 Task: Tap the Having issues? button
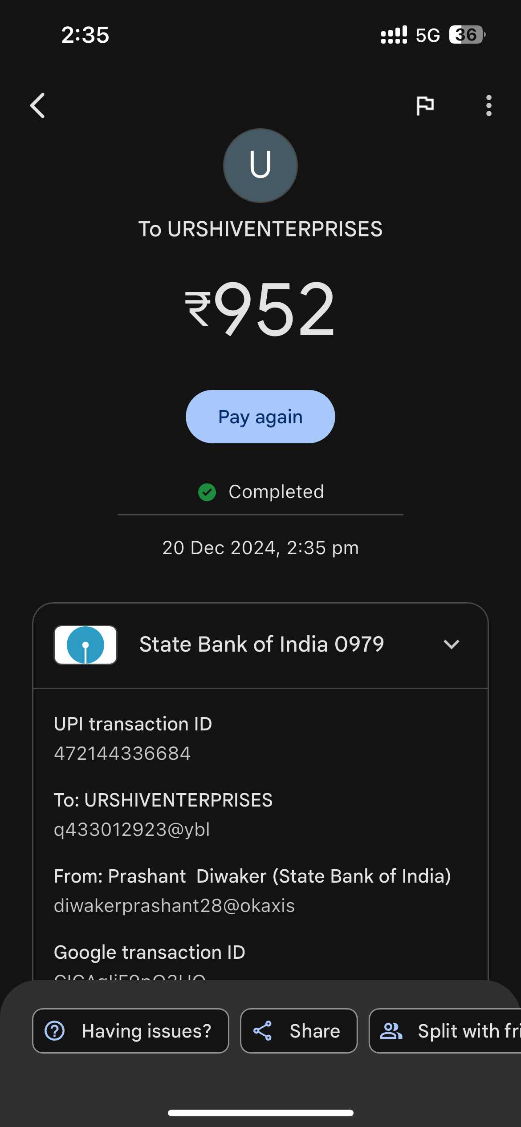130,1031
